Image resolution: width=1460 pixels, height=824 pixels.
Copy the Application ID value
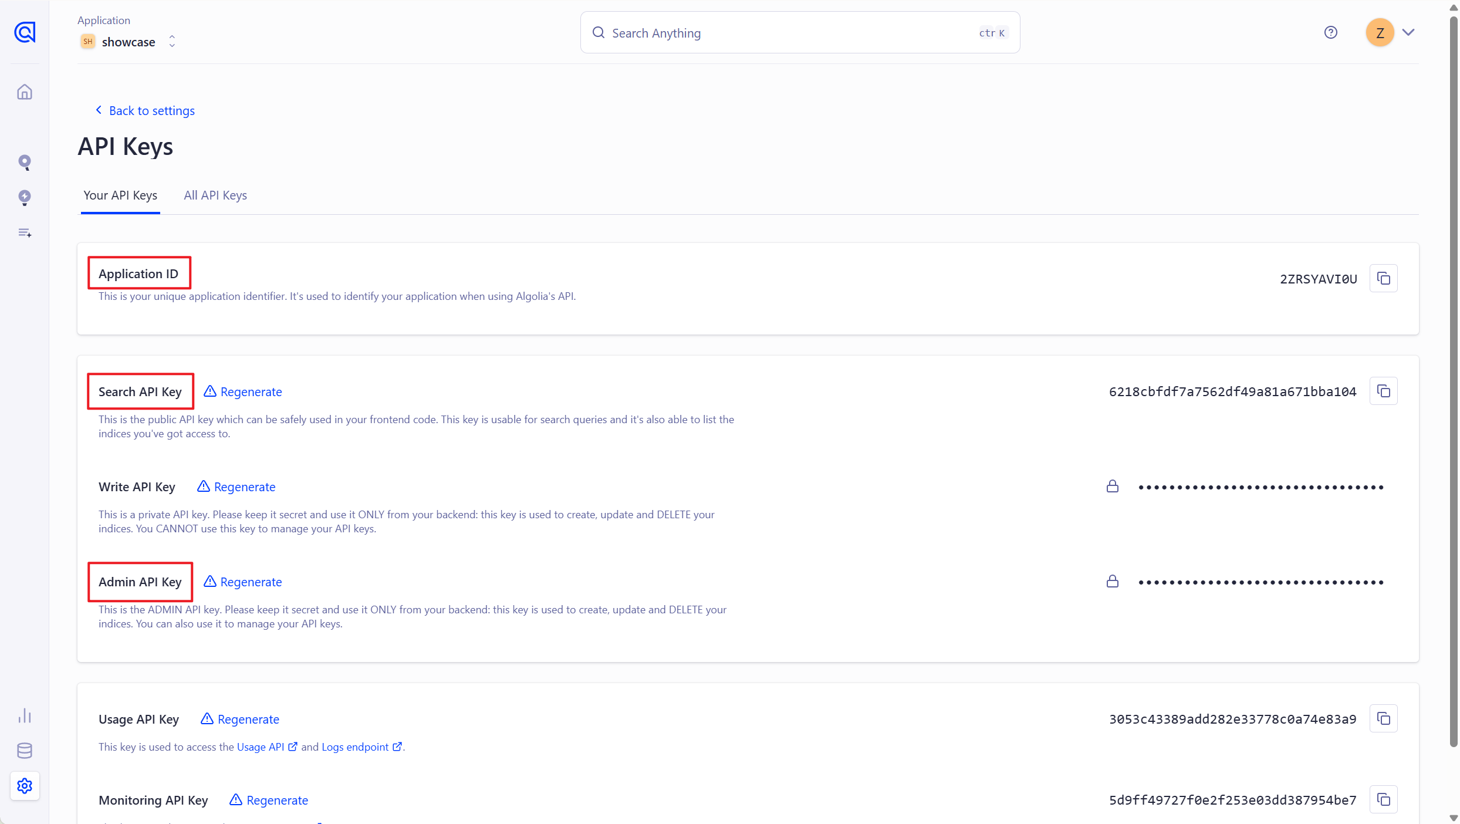tap(1383, 278)
